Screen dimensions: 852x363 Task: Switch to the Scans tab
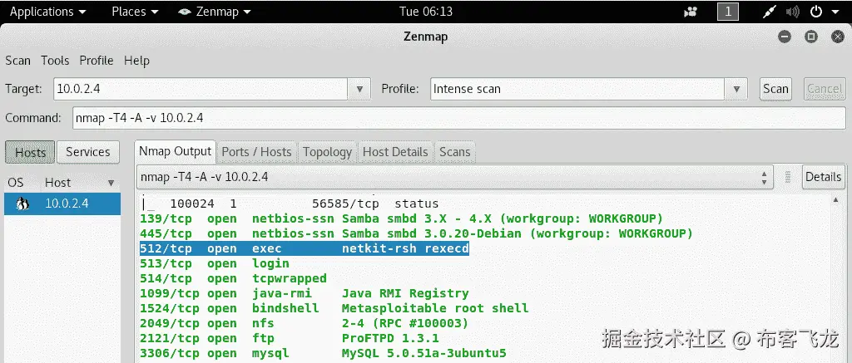[455, 152]
